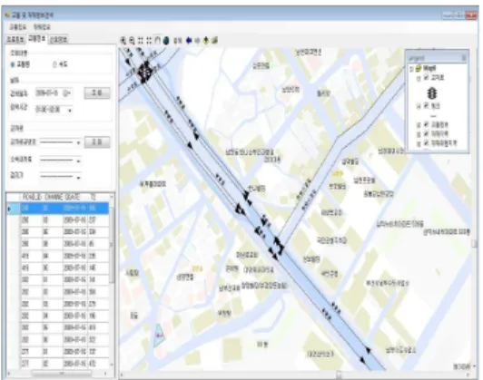
Task: Select the zoom-out magnifier tool
Action: point(132,40)
